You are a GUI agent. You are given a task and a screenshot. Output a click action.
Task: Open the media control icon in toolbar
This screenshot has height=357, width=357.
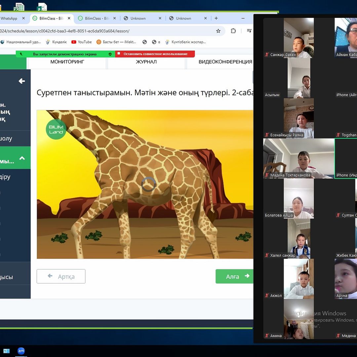(249, 31)
